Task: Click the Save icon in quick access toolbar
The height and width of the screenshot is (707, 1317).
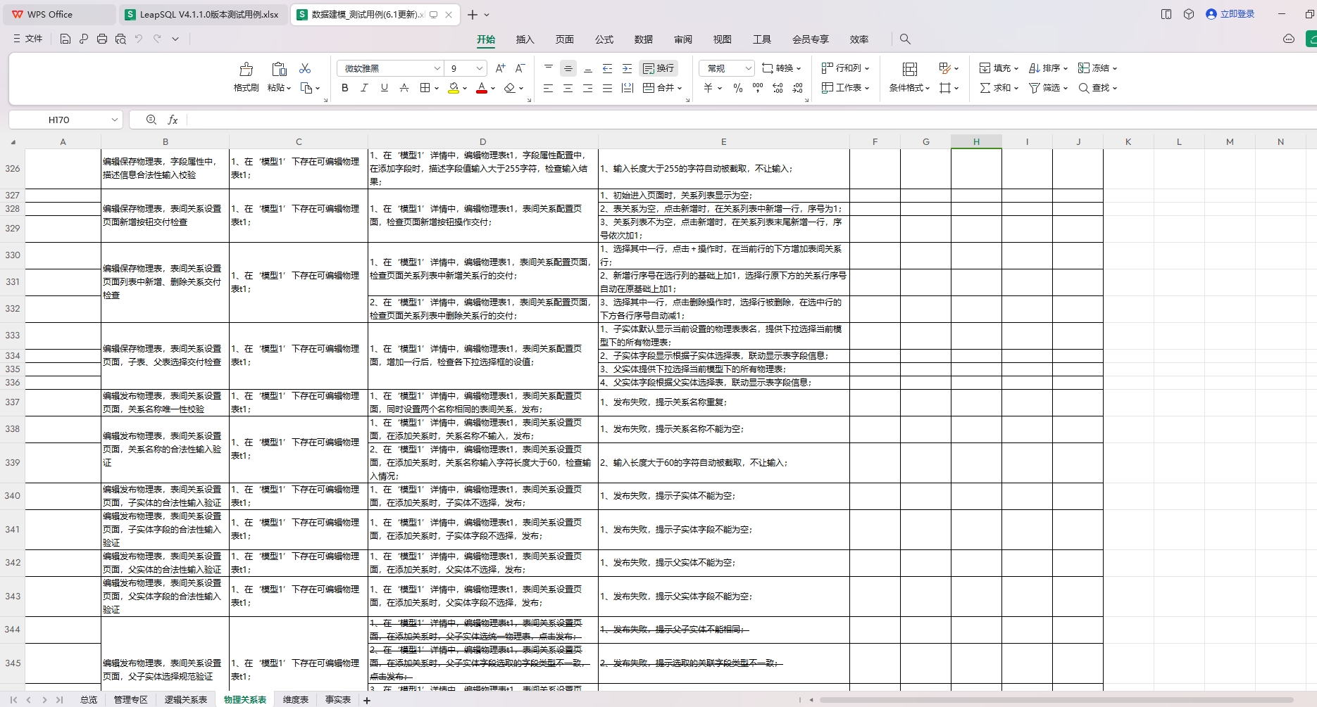Action: [x=65, y=39]
